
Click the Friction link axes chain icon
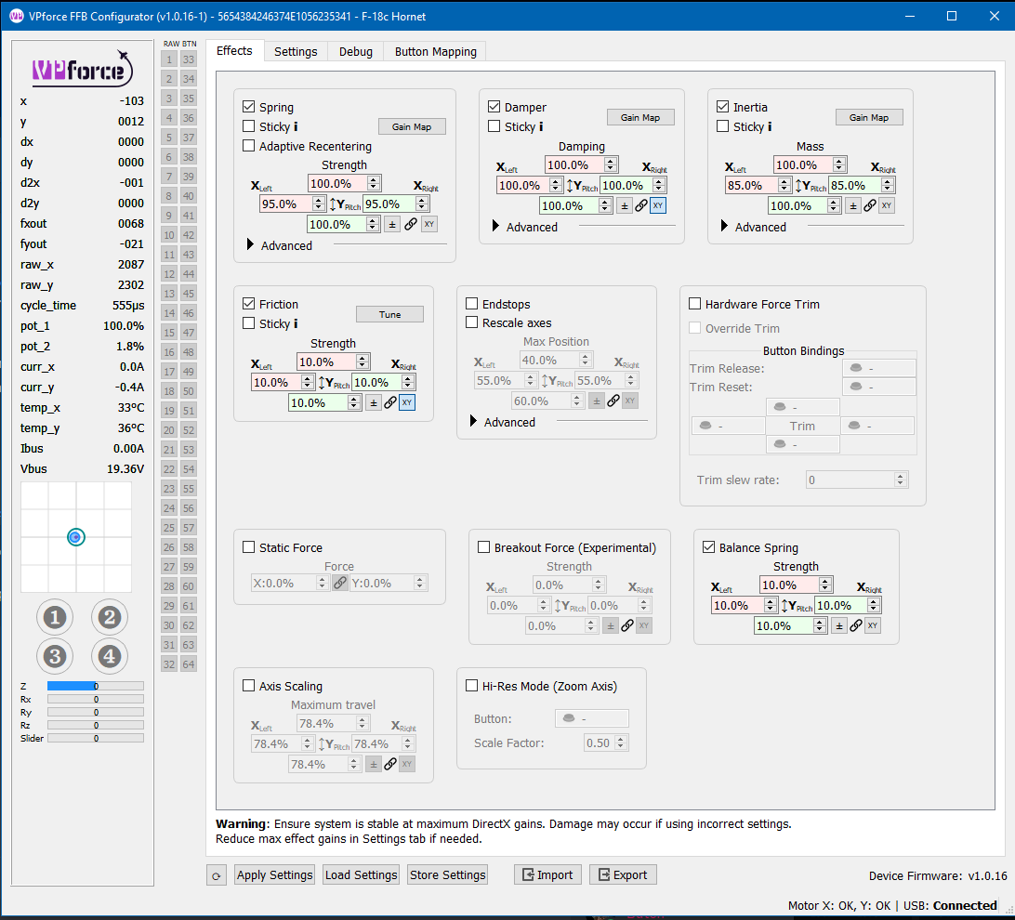click(390, 402)
